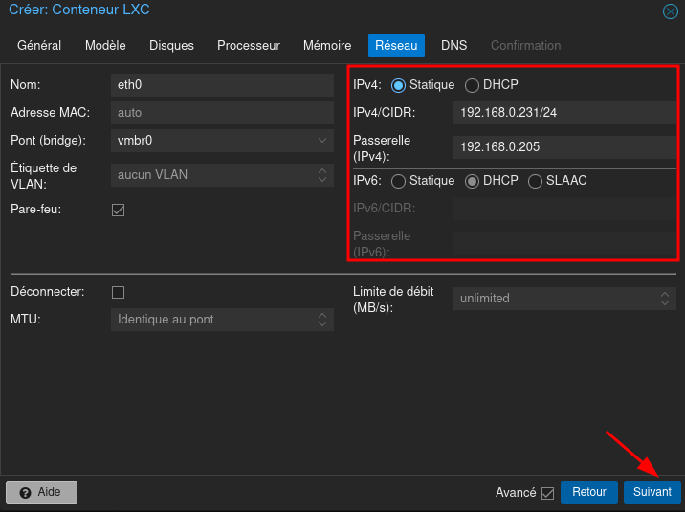Screen dimensions: 685x512
Task: Select IPv6 SLAAC radio button
Action: 535,181
